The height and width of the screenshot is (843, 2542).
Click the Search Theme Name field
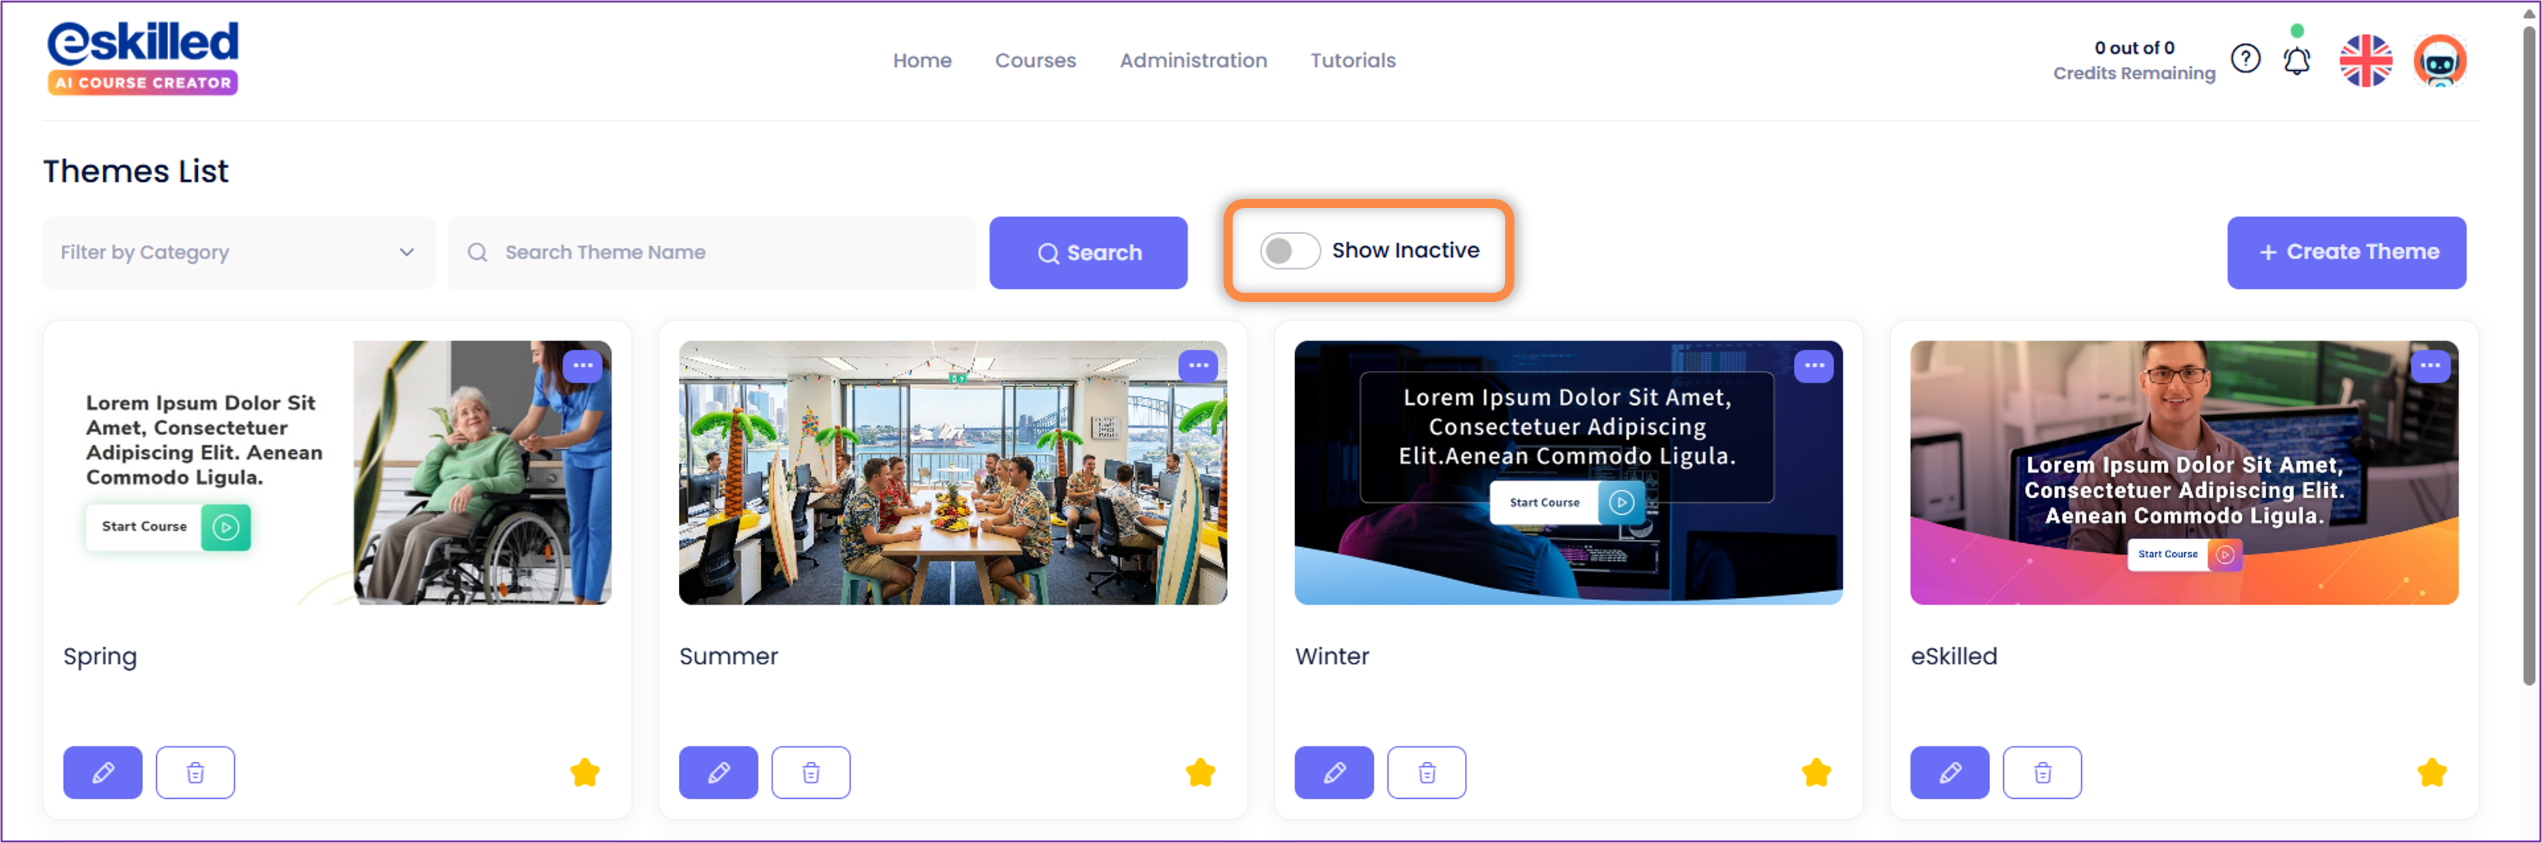pyautogui.click(x=711, y=252)
